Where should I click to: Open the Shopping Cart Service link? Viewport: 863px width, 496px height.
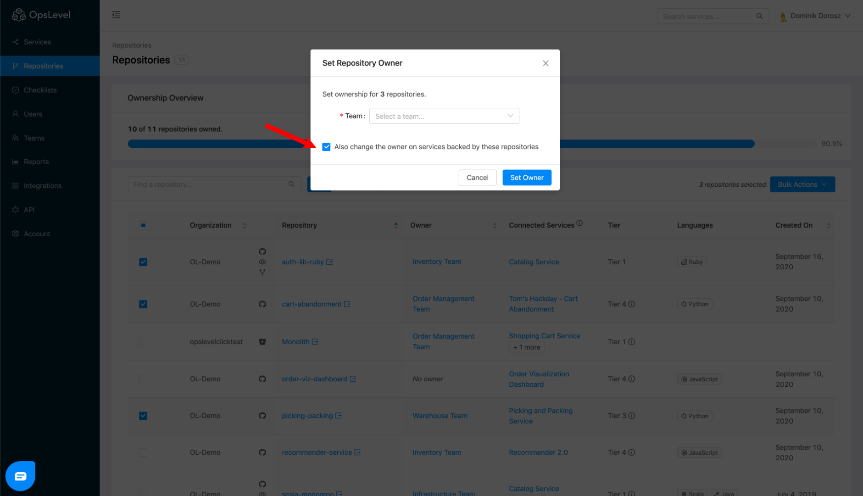(545, 336)
